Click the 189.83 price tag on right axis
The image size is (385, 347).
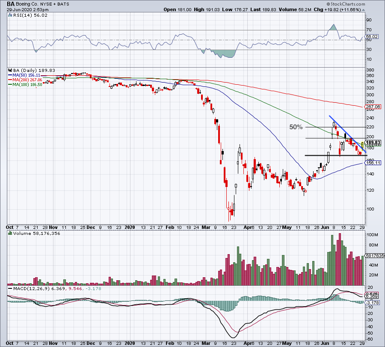pos(373,142)
